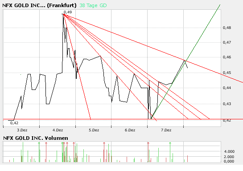Select the 0,43 price axis label
The height and width of the screenshot is (171, 243).
click(227, 104)
